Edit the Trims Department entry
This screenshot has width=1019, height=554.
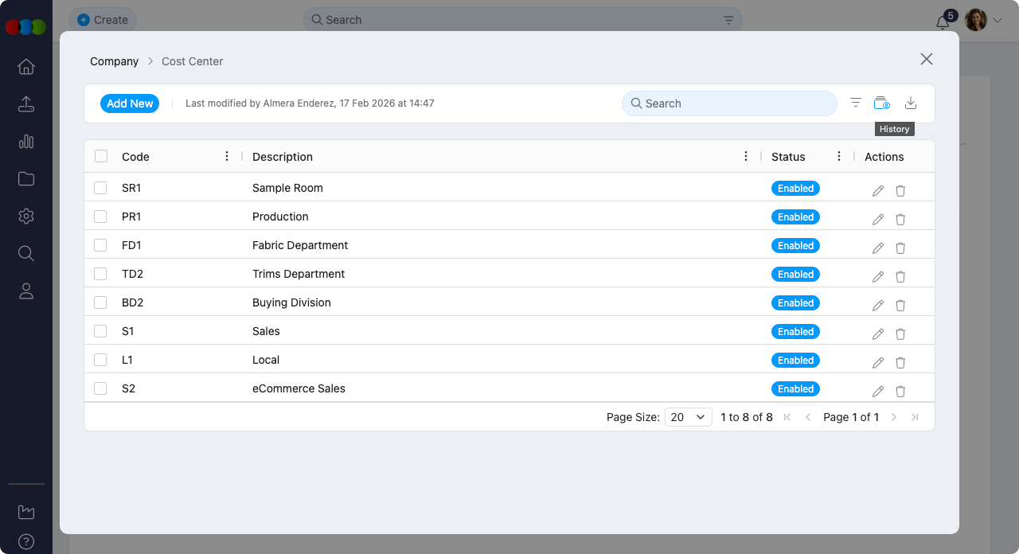point(878,277)
